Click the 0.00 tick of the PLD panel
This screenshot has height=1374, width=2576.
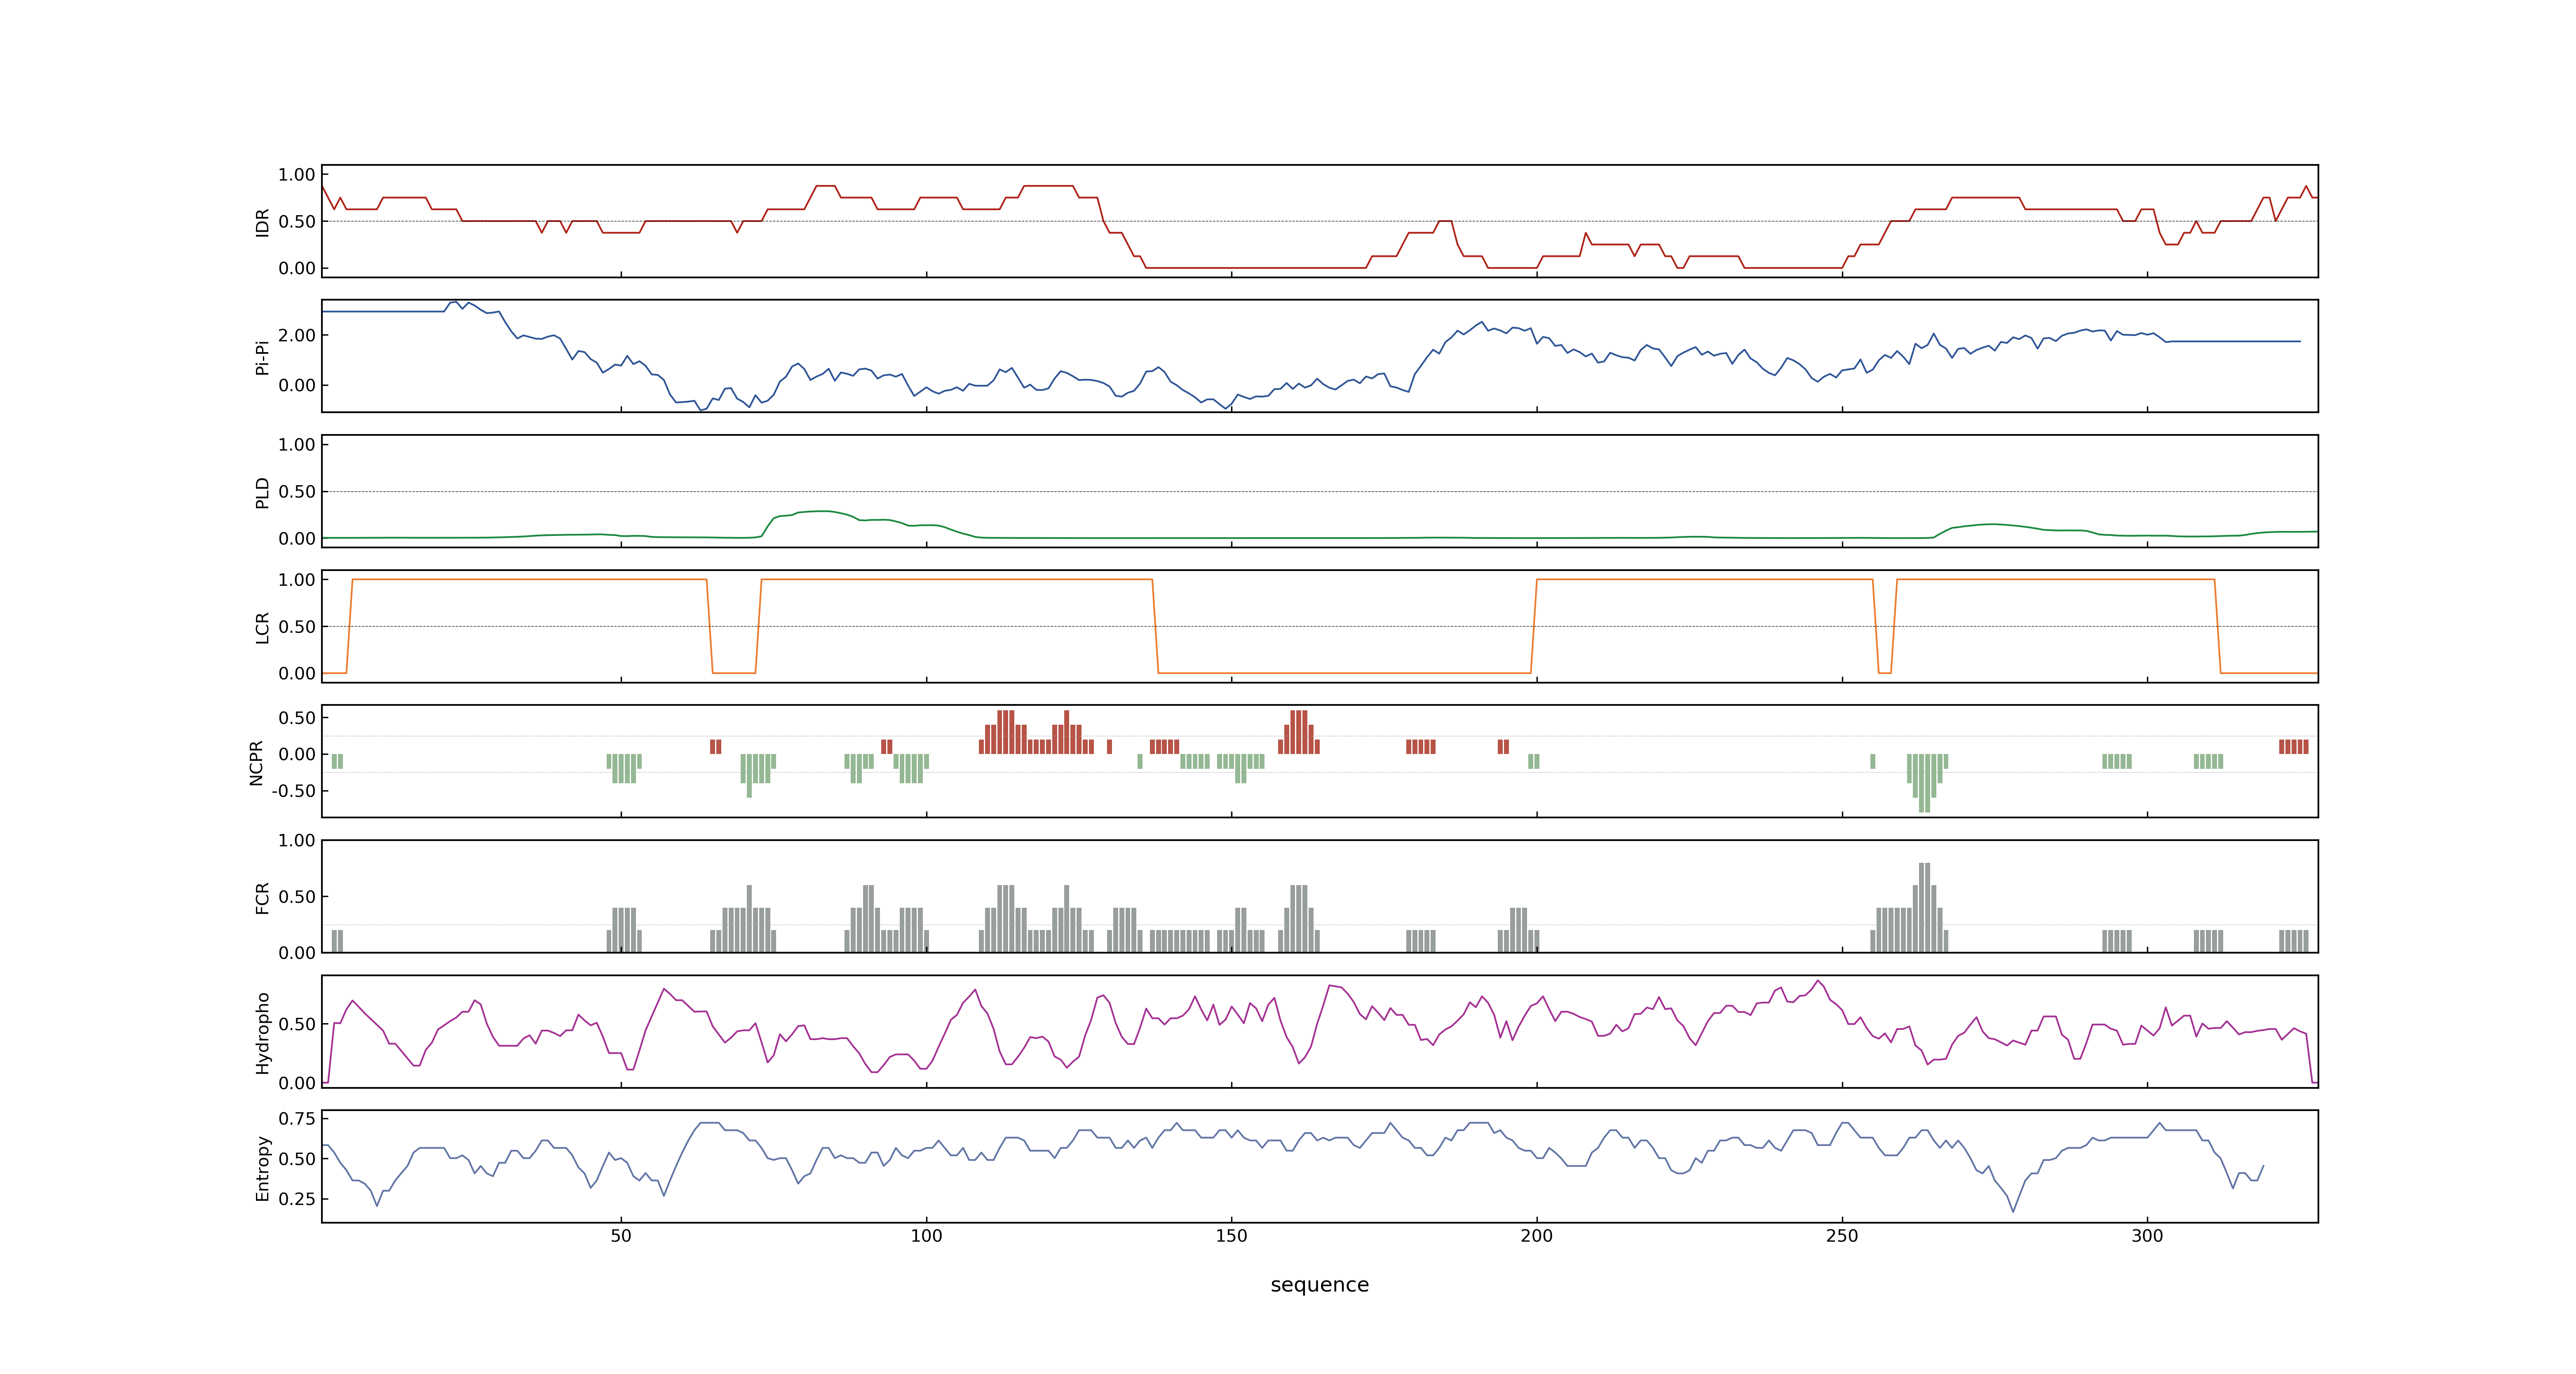coord(297,538)
